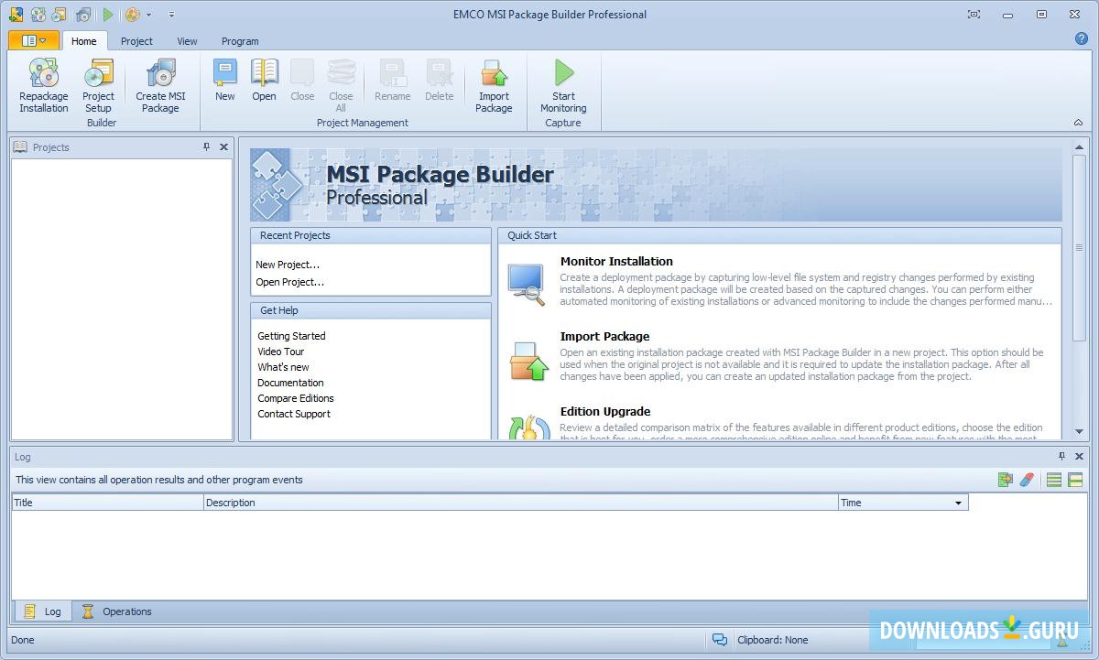
Task: Click the Delete project ribbon icon
Action: (439, 81)
